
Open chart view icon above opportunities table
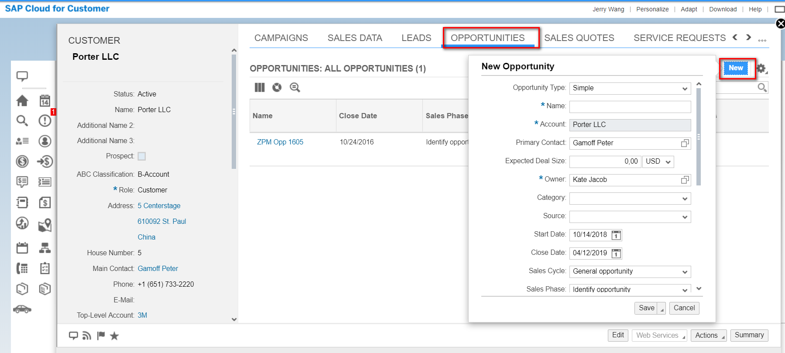pyautogui.click(x=277, y=87)
